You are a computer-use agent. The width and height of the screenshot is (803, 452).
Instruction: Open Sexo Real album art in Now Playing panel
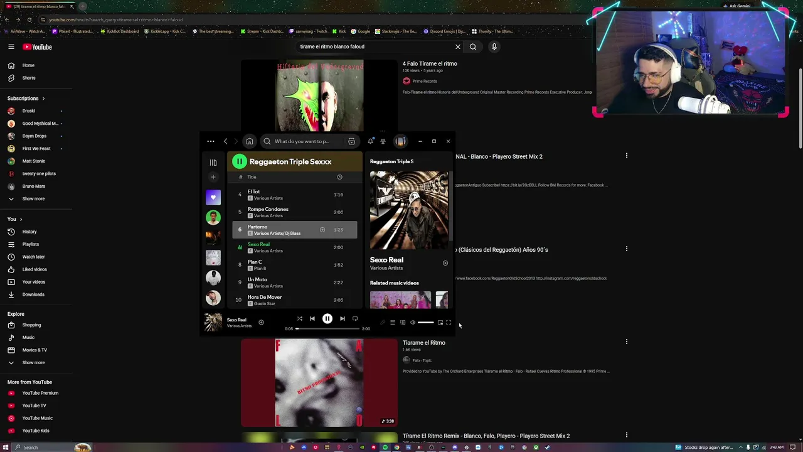click(x=409, y=210)
